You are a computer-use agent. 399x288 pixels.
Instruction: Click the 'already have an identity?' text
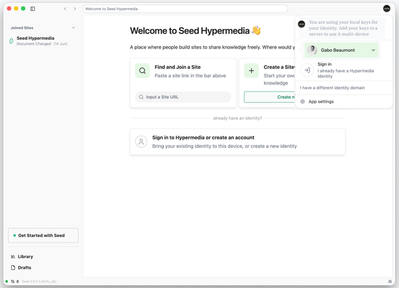tap(238, 118)
